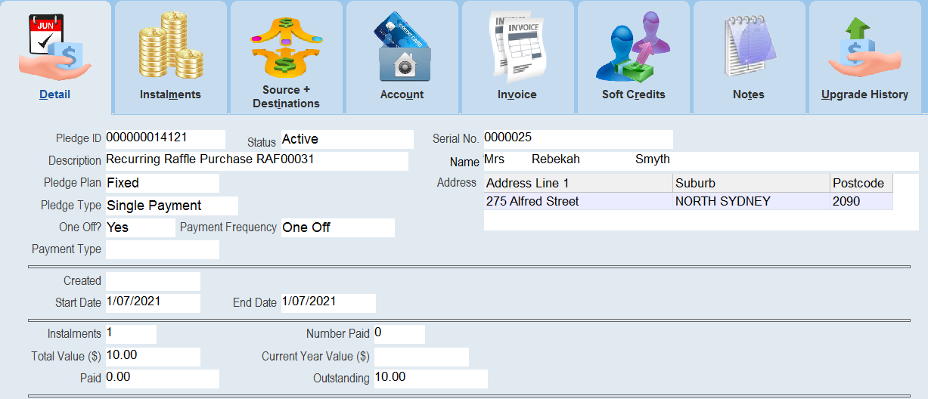Click the first name Rebekah

click(556, 159)
